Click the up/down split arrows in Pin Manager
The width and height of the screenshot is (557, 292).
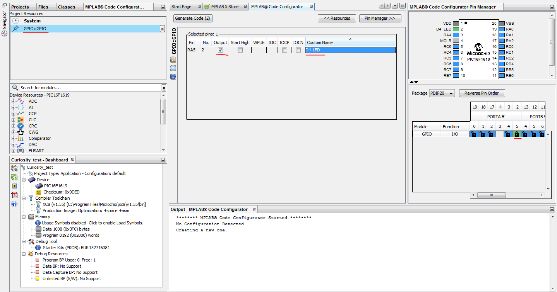[x=414, y=82]
